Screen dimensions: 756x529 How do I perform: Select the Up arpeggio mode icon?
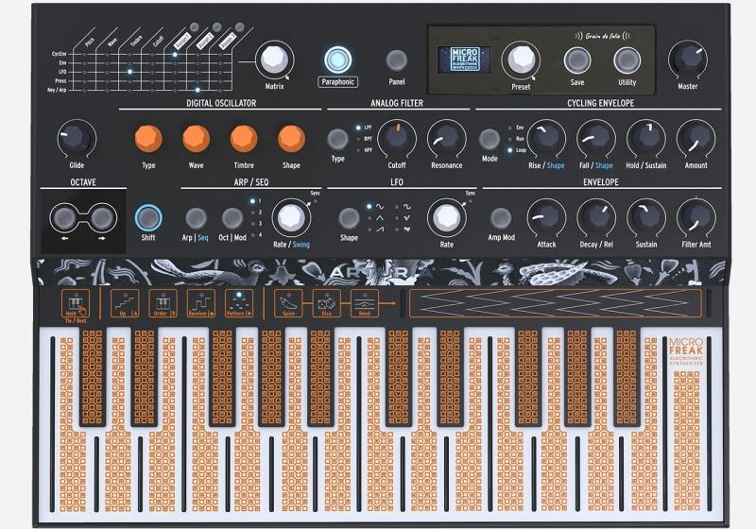[x=125, y=303]
